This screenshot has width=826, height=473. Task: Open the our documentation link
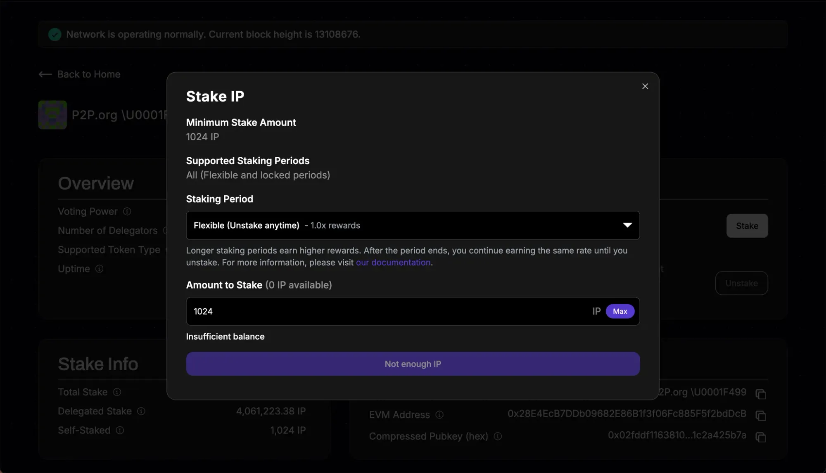tap(393, 263)
